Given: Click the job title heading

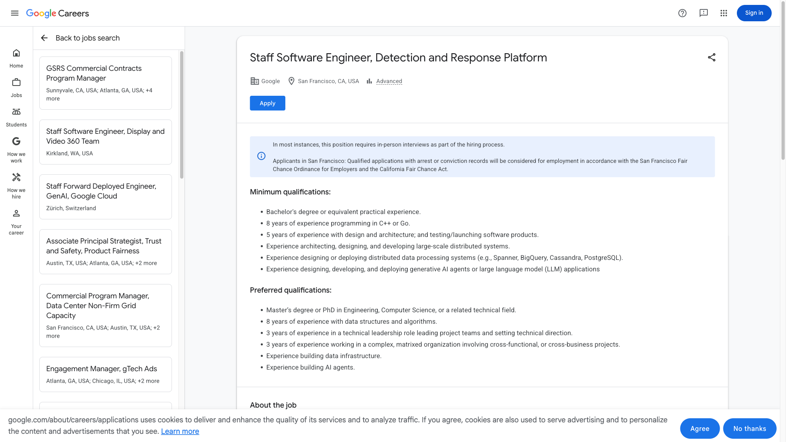Looking at the screenshot, I should (x=398, y=58).
